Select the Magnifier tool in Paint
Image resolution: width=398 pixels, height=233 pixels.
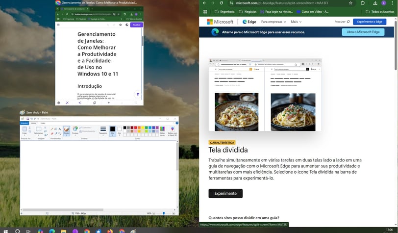coord(60,133)
